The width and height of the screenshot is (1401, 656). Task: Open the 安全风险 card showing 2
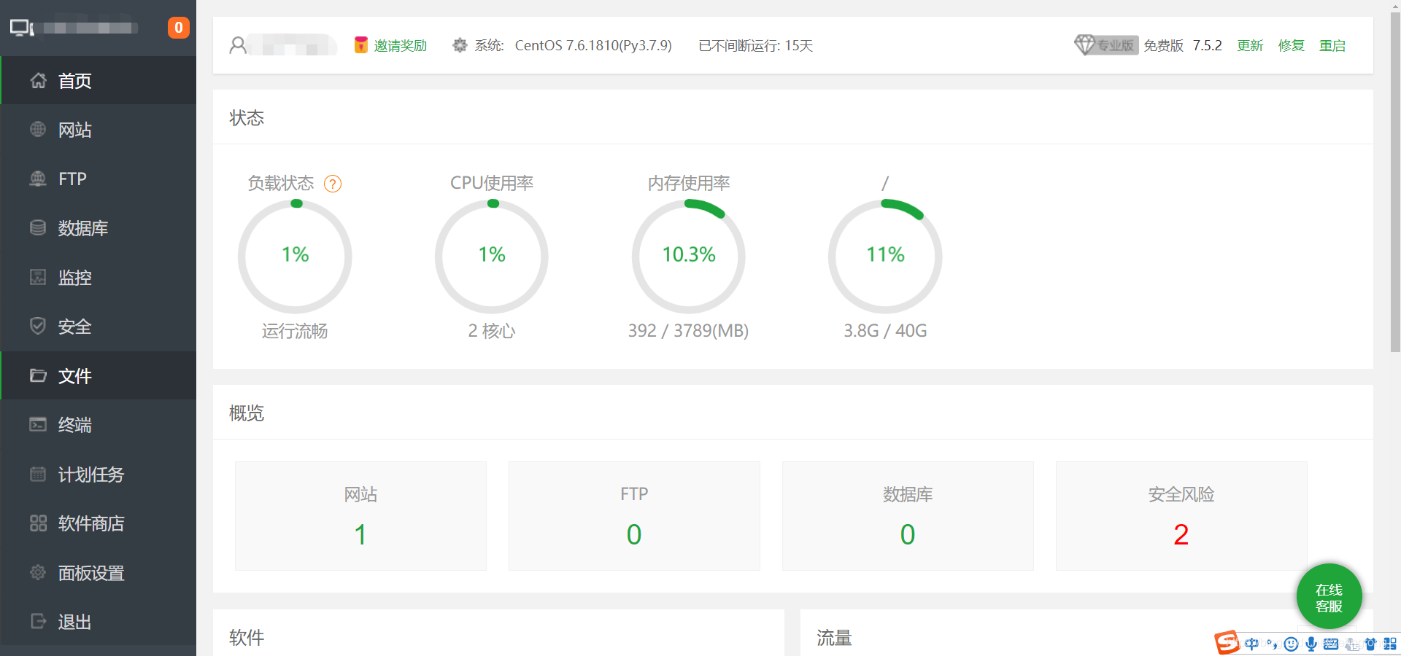[x=1181, y=516]
